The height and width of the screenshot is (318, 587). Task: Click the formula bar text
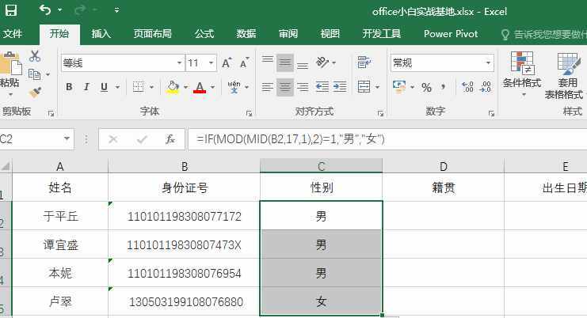click(x=291, y=139)
